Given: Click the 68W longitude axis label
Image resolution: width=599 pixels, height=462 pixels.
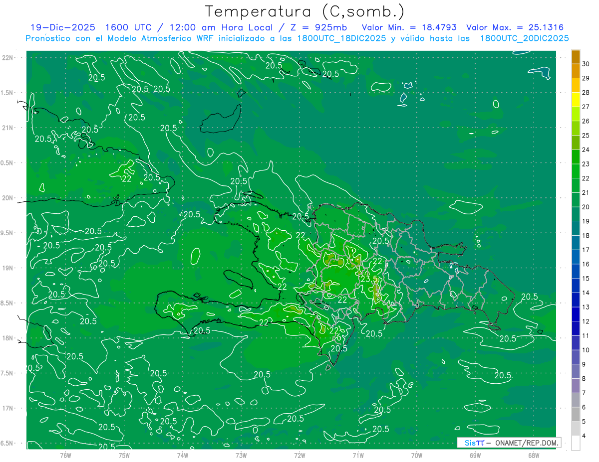Looking at the screenshot, I should coord(534,455).
